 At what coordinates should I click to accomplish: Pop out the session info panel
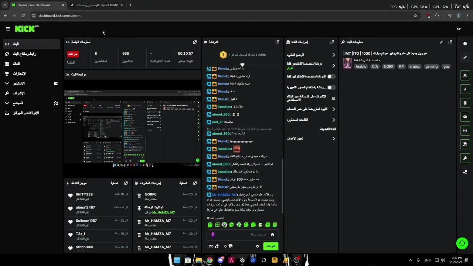(195, 42)
